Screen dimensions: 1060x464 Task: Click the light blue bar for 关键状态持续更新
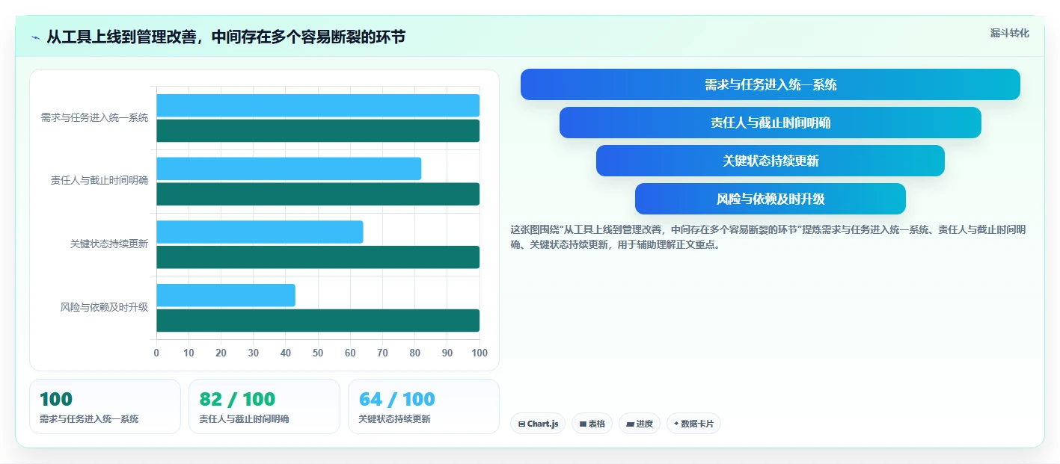pos(260,232)
